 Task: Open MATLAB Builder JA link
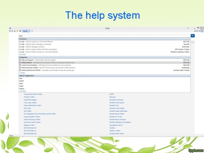click(x=30, y=131)
